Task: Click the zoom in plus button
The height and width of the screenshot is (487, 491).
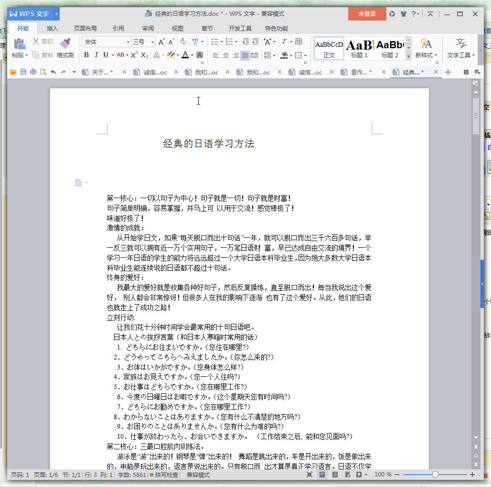Action: coord(472,475)
